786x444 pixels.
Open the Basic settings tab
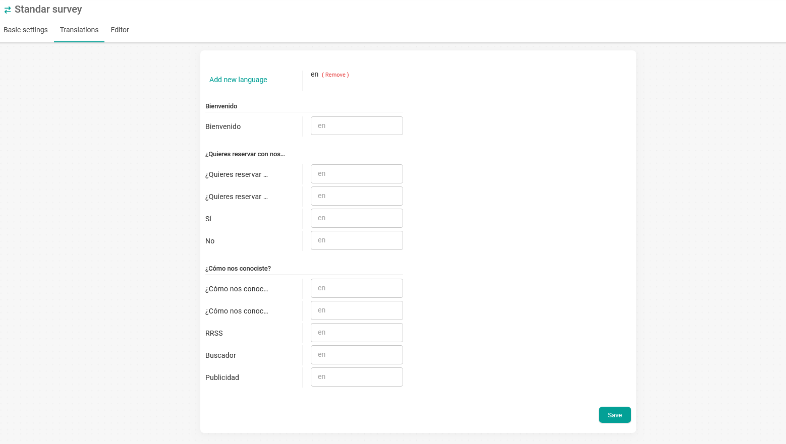[x=26, y=30]
